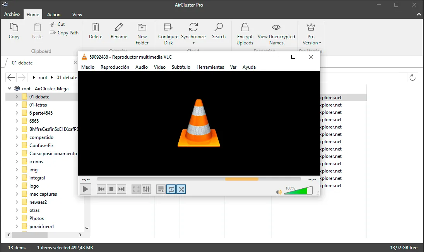The width and height of the screenshot is (424, 252).
Task: Expand the compartido folder
Action: tap(17, 137)
